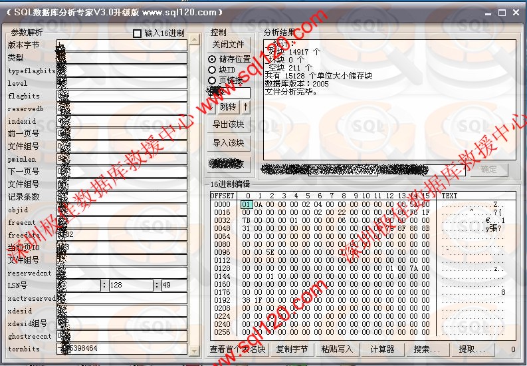
Task: Click the 关闭文件 button
Action: pos(229,45)
